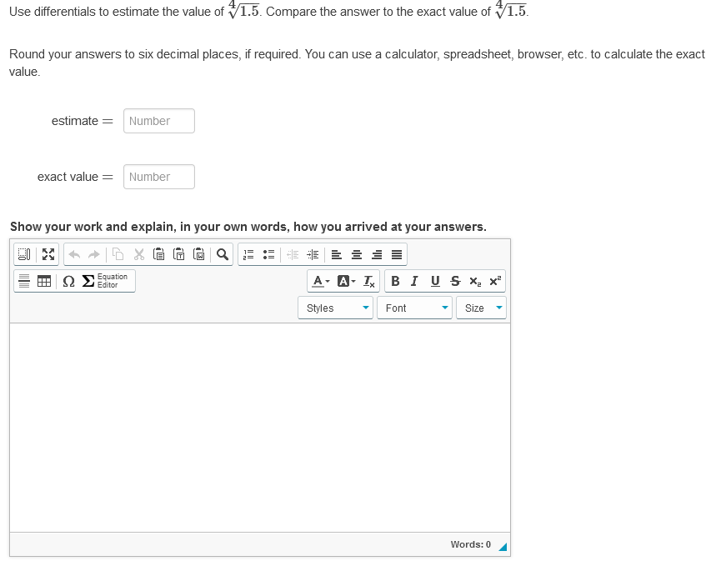
Task: Click the Cut scissors icon
Action: point(139,254)
